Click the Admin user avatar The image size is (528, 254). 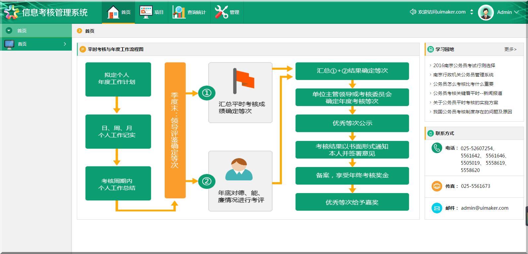pyautogui.click(x=486, y=12)
